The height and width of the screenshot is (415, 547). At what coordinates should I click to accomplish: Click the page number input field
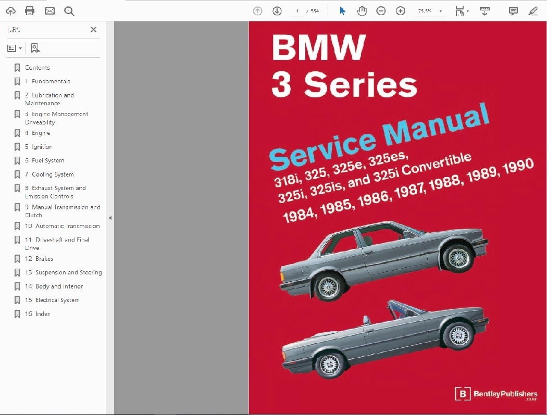click(x=297, y=11)
